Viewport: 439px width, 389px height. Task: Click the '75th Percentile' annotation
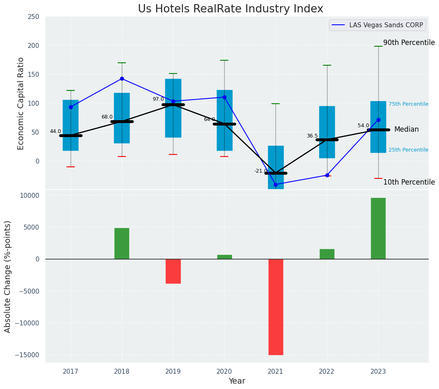click(408, 104)
